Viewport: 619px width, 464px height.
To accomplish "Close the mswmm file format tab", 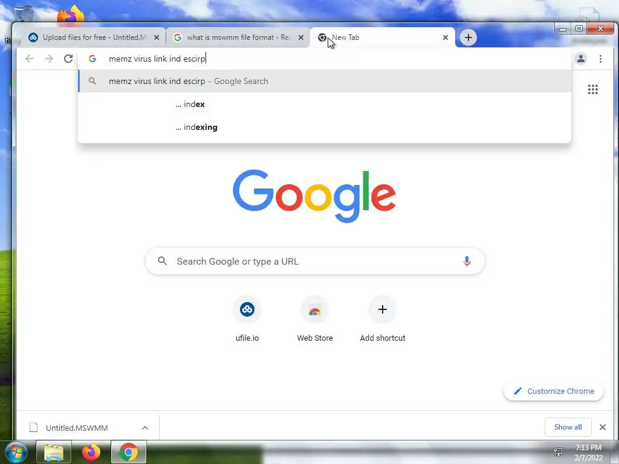I will tap(301, 37).
